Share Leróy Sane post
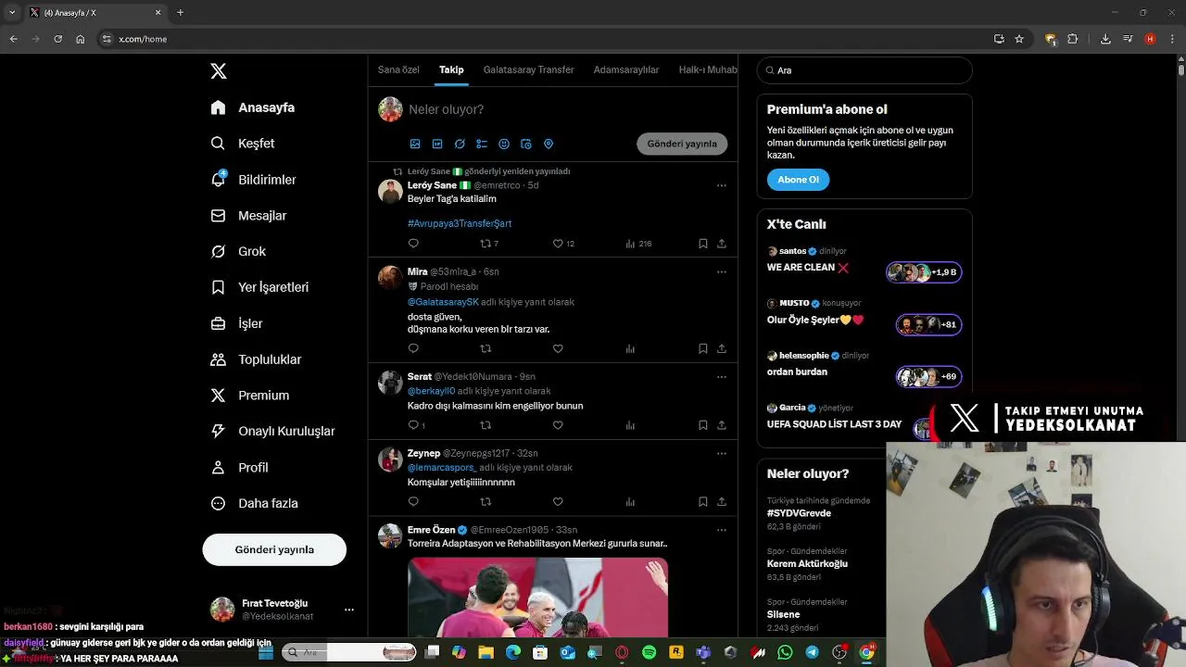This screenshot has height=667, width=1186. [x=722, y=244]
